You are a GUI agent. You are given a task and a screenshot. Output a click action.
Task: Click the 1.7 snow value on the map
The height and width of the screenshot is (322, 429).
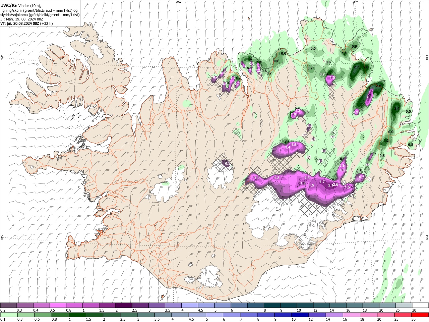coord(322,182)
